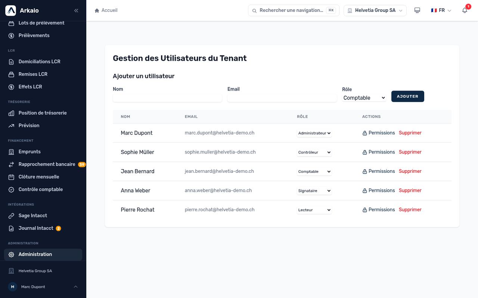The image size is (478, 298).
Task: Focus the Email input field
Action: (282, 98)
